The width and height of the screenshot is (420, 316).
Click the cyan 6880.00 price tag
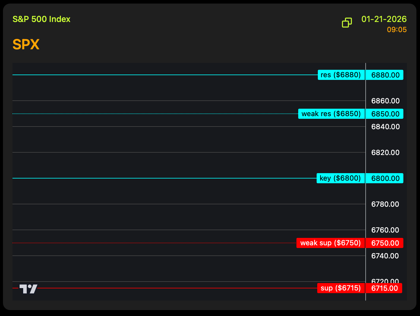pos(385,75)
